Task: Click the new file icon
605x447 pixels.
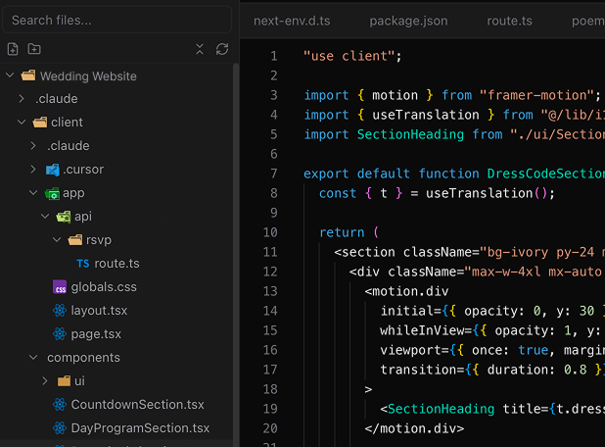Action: coord(13,49)
